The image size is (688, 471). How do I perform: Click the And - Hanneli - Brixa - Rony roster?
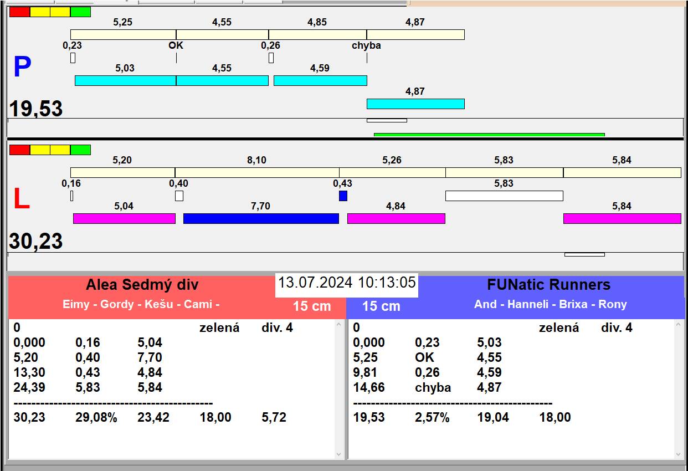(x=551, y=304)
